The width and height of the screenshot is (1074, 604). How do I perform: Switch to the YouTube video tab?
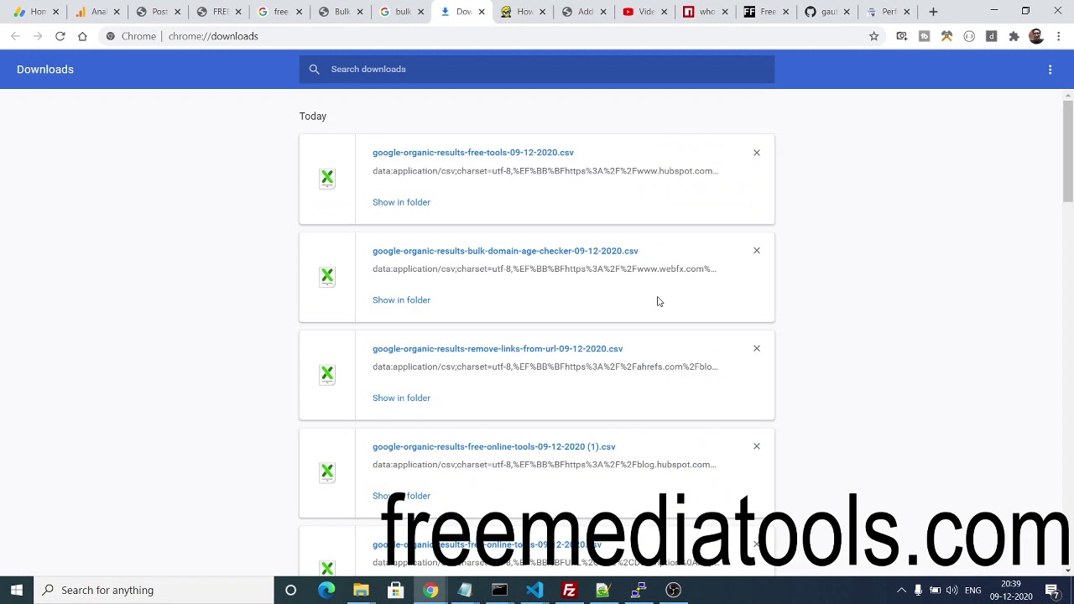639,12
